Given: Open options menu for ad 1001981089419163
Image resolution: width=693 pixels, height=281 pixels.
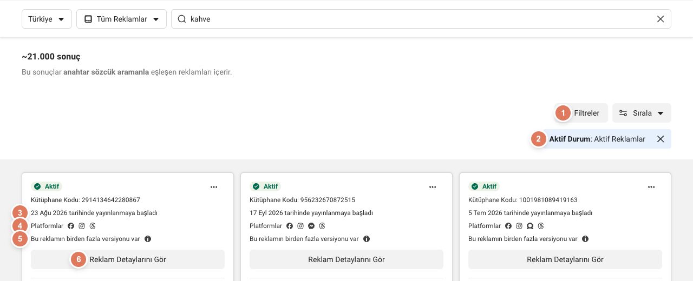Looking at the screenshot, I should point(651,187).
